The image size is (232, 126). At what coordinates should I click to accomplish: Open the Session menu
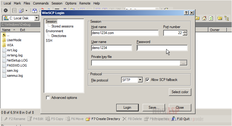point(57,3)
